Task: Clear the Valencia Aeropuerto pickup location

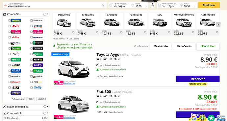Action: [103, 5]
